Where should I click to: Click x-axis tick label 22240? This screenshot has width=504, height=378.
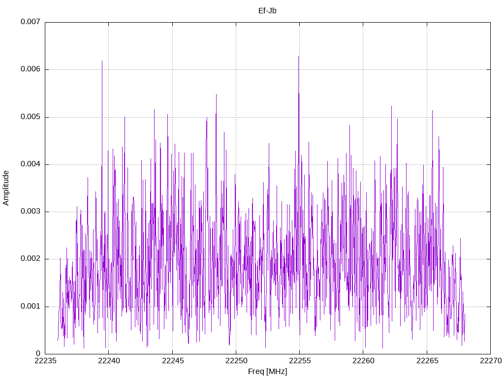coord(109,361)
